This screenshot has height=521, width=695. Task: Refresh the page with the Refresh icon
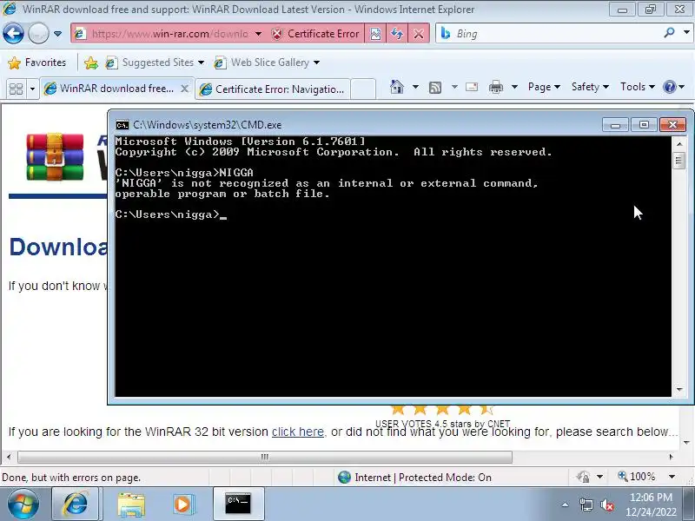click(397, 34)
